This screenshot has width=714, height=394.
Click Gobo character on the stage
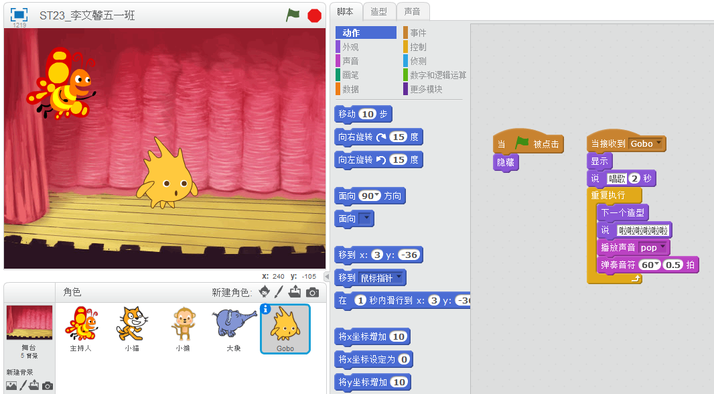pos(167,175)
